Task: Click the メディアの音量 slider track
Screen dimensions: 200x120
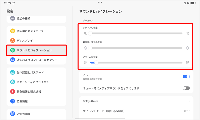Action: point(136,33)
